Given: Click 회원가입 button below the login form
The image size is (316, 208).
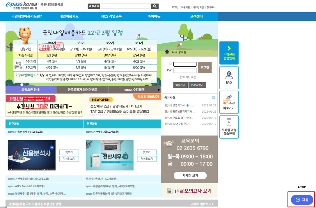Looking at the screenshot, I should click(x=180, y=85).
